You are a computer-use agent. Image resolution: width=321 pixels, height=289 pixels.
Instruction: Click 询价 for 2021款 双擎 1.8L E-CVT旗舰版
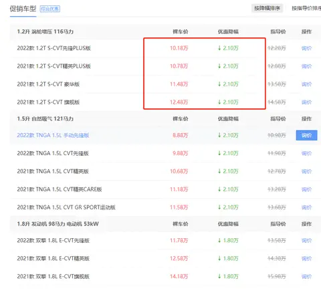(306, 277)
